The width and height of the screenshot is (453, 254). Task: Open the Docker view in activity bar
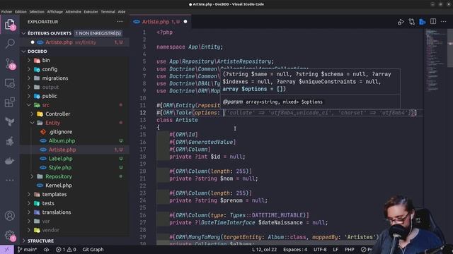click(x=10, y=161)
